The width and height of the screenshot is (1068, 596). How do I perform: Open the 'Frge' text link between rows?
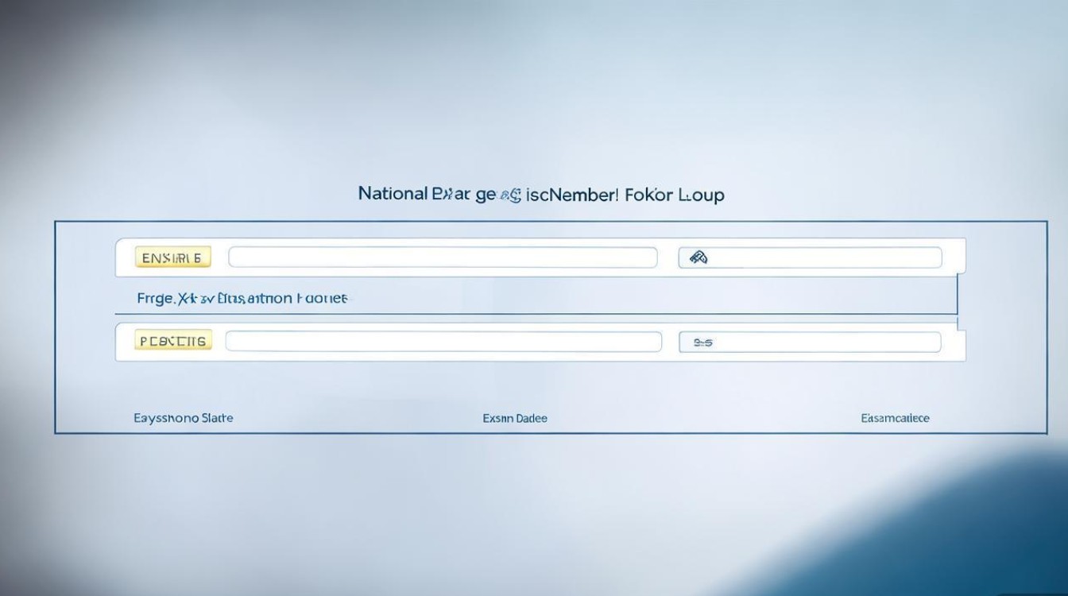153,299
